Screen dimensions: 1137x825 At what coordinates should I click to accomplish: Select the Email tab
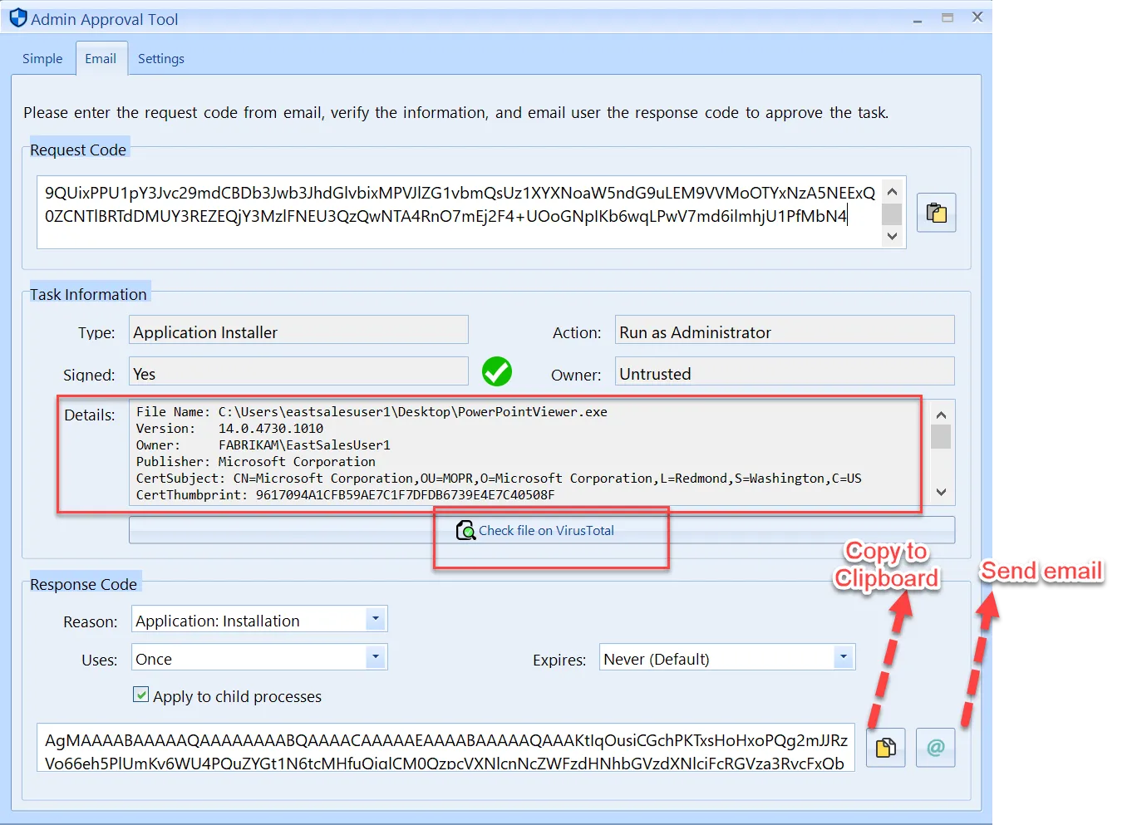(x=101, y=58)
